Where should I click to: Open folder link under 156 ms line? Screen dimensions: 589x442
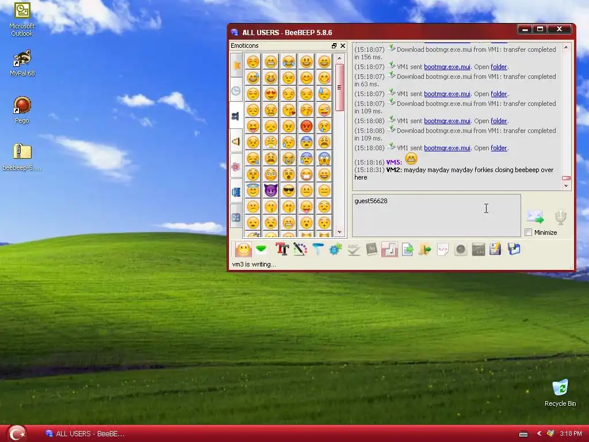pos(499,67)
